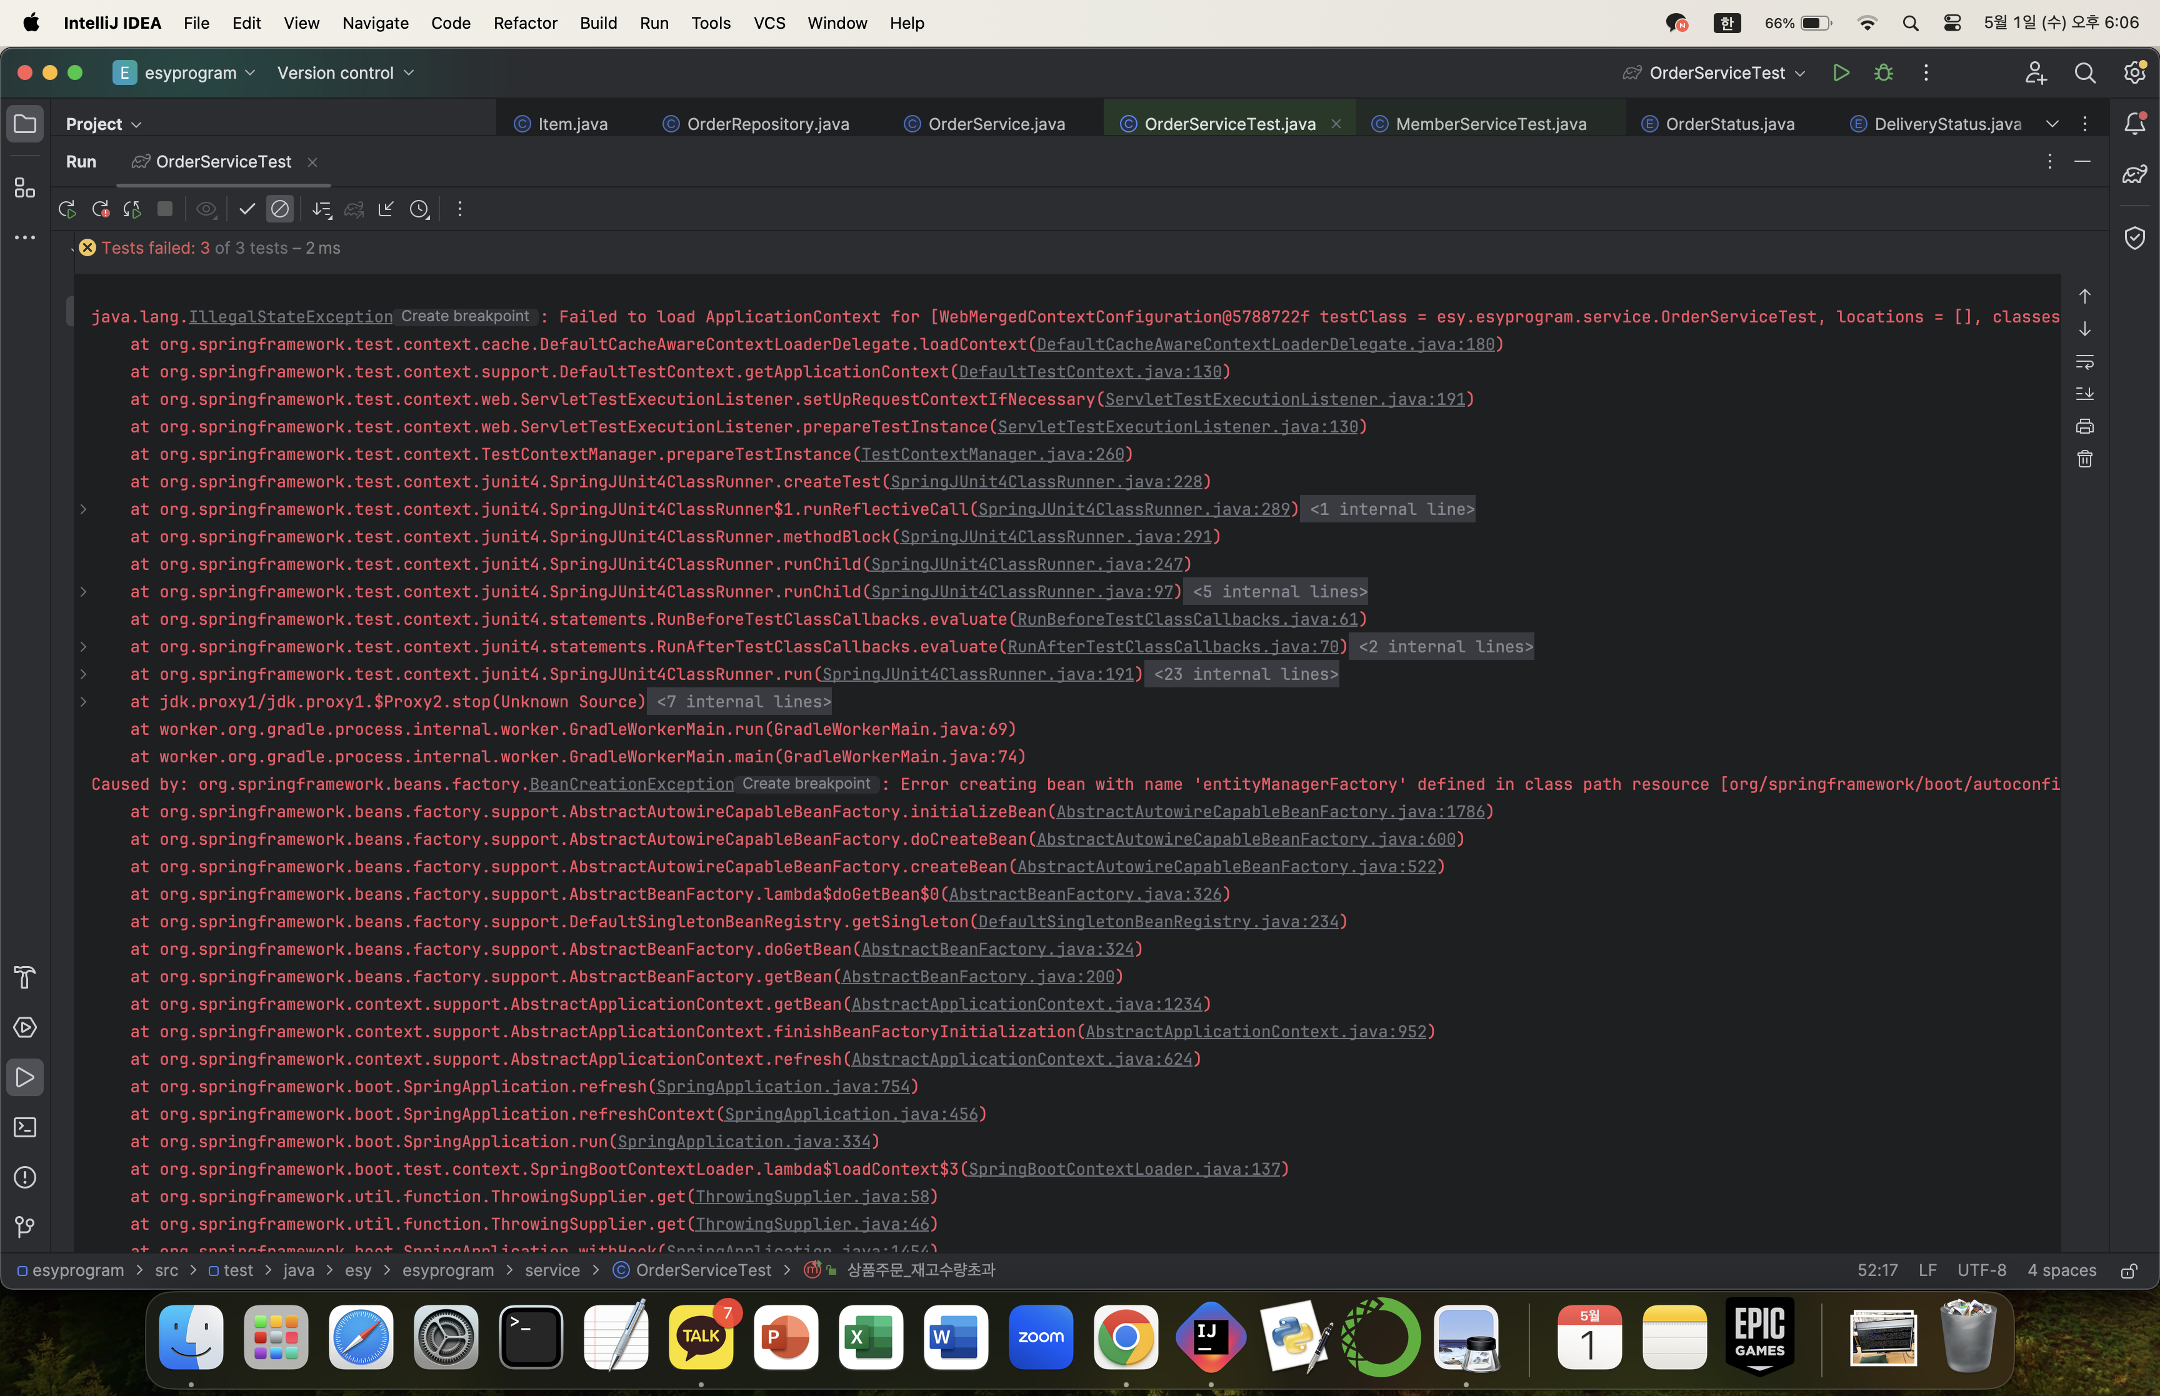Open the Problems tool window icon
This screenshot has height=1396, width=2160.
[26, 1177]
